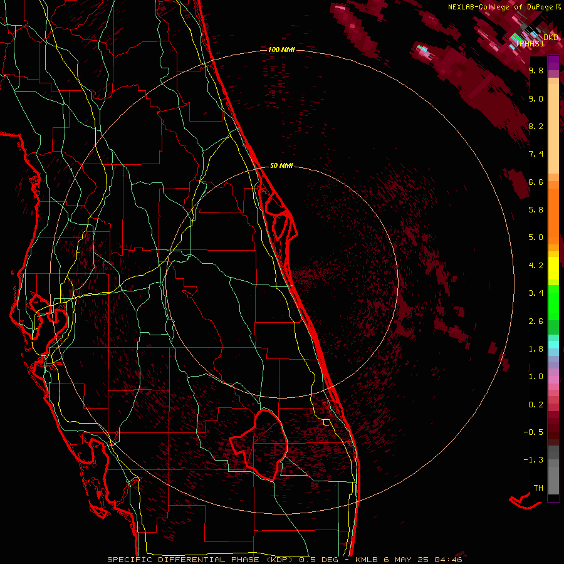Screen dimensions: 564x564
Task: Select the 8.2 scale value
Action: [536, 127]
